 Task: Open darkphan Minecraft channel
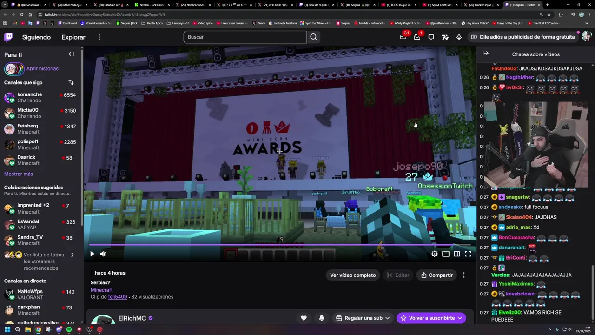point(40,310)
